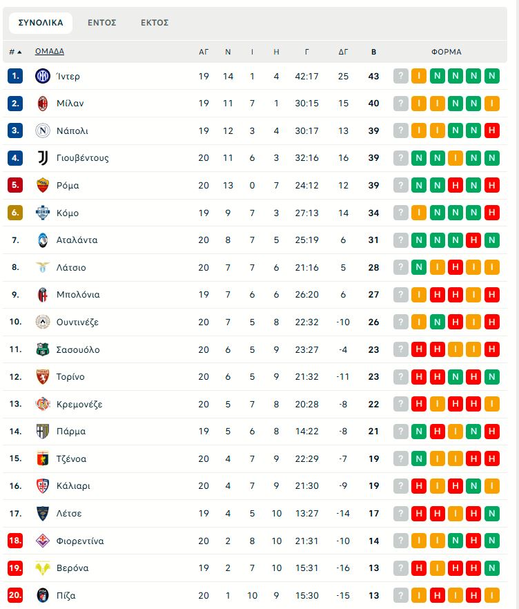Select the Κάλιαρι club crest icon

point(43,485)
